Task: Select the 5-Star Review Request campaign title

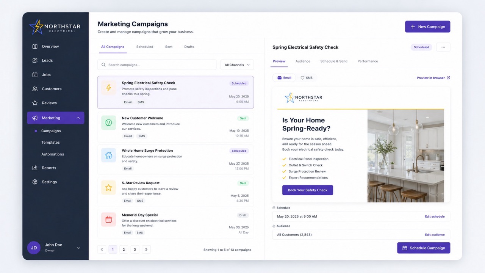Action: coord(141,183)
